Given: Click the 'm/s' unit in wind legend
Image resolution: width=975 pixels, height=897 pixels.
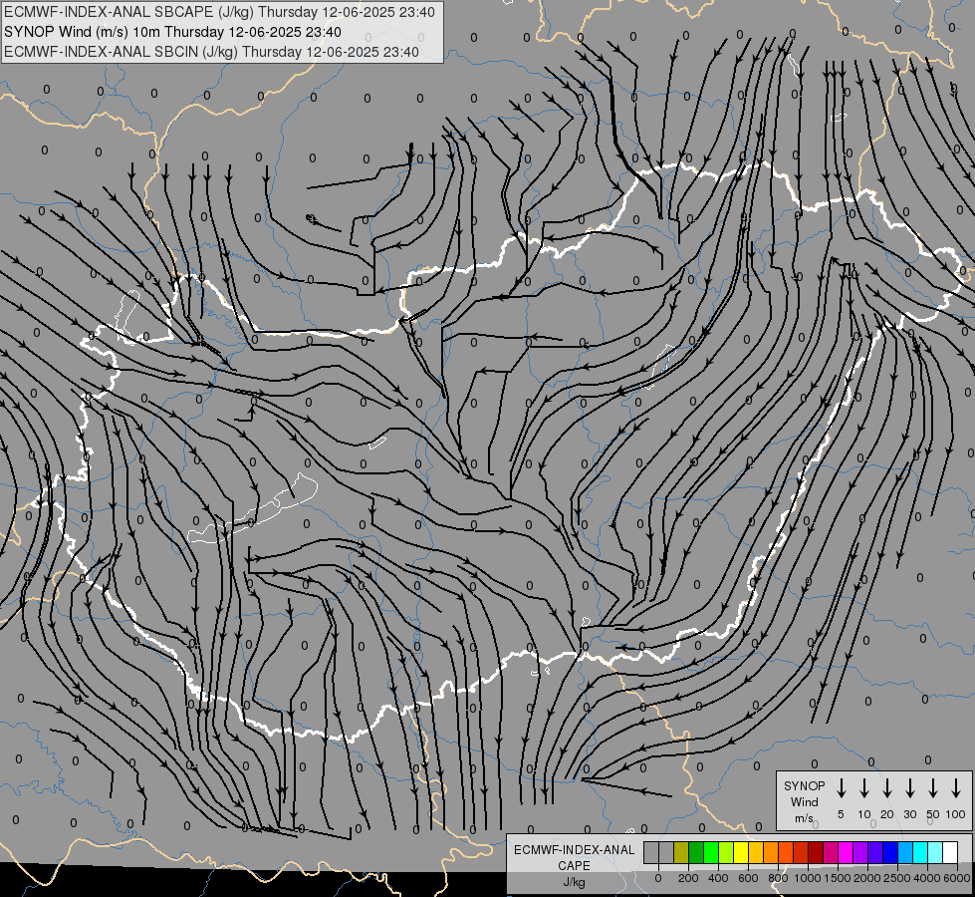Looking at the screenshot, I should 804,818.
